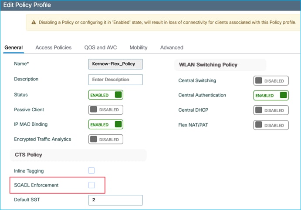Image resolution: width=301 pixels, height=210 pixels.
Task: Click the Edit Policy Profile title
Action: point(27,5)
